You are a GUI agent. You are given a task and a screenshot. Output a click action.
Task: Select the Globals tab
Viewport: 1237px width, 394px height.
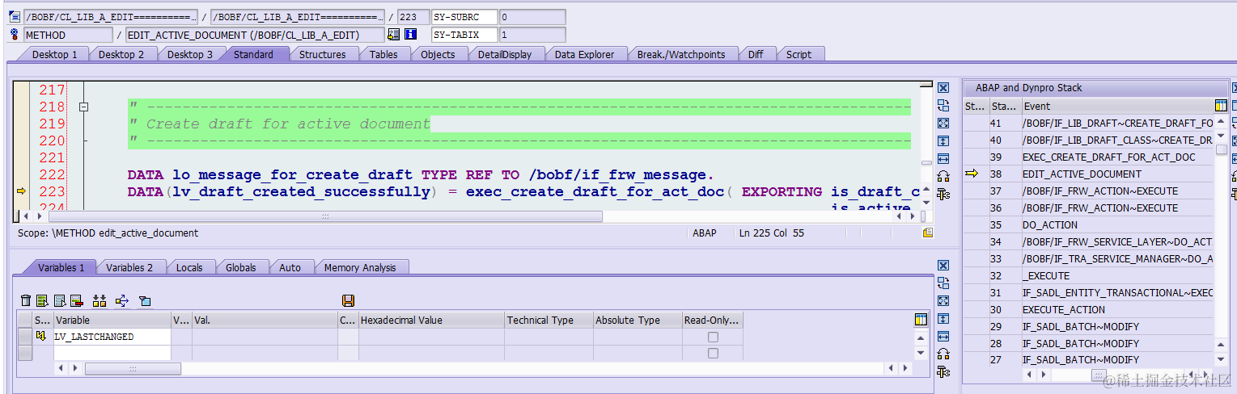240,267
